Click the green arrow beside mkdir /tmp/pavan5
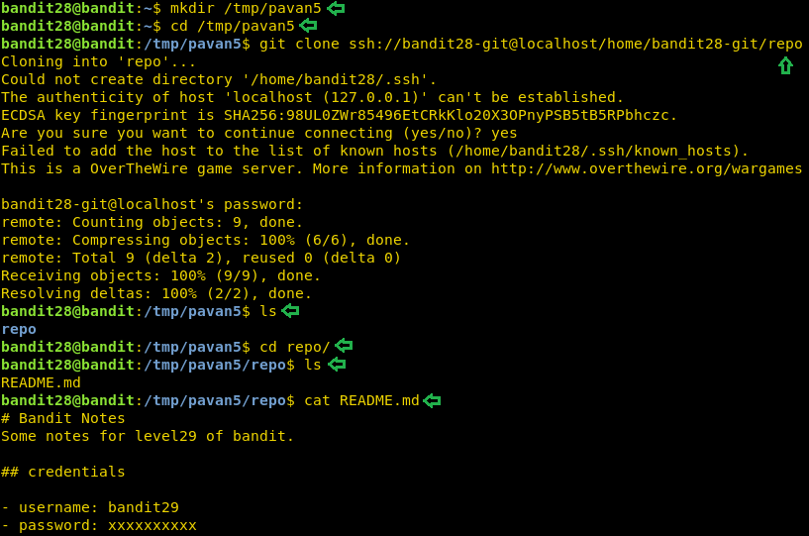Screen dimensions: 809x536 [x=336, y=8]
